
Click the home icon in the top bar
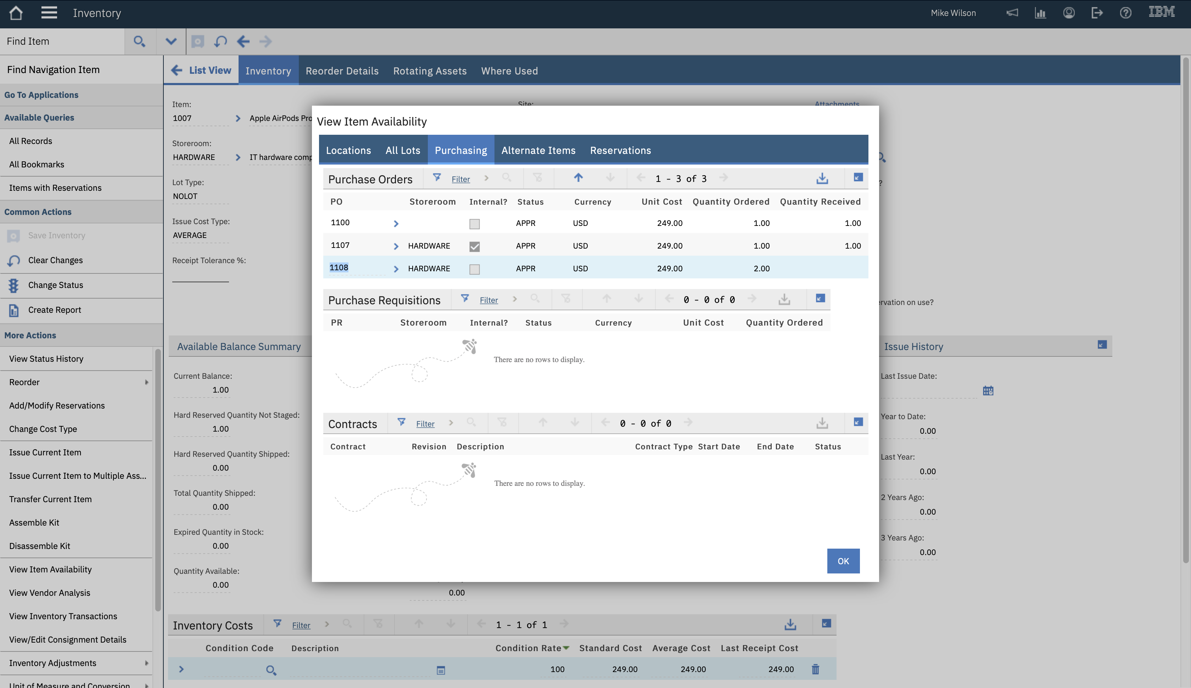point(16,13)
